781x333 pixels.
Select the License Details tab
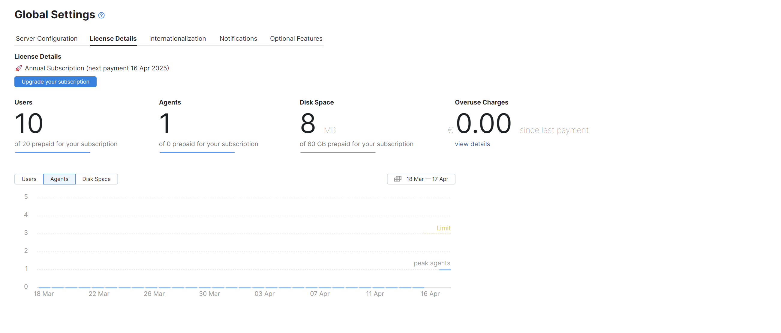113,39
